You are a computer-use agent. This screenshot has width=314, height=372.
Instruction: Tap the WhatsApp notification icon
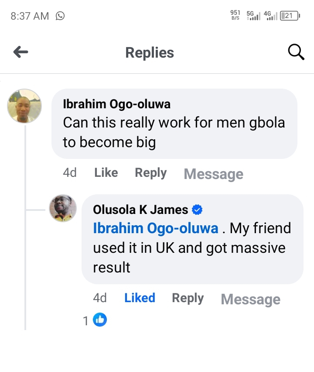click(60, 16)
